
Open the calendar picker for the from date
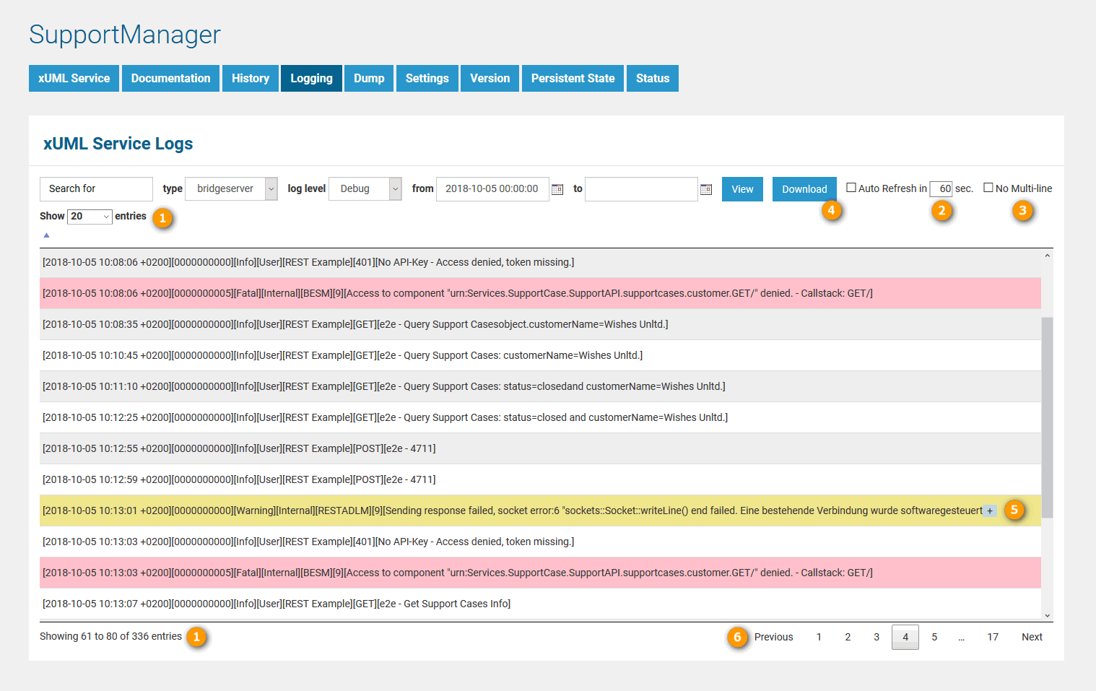pyautogui.click(x=557, y=188)
